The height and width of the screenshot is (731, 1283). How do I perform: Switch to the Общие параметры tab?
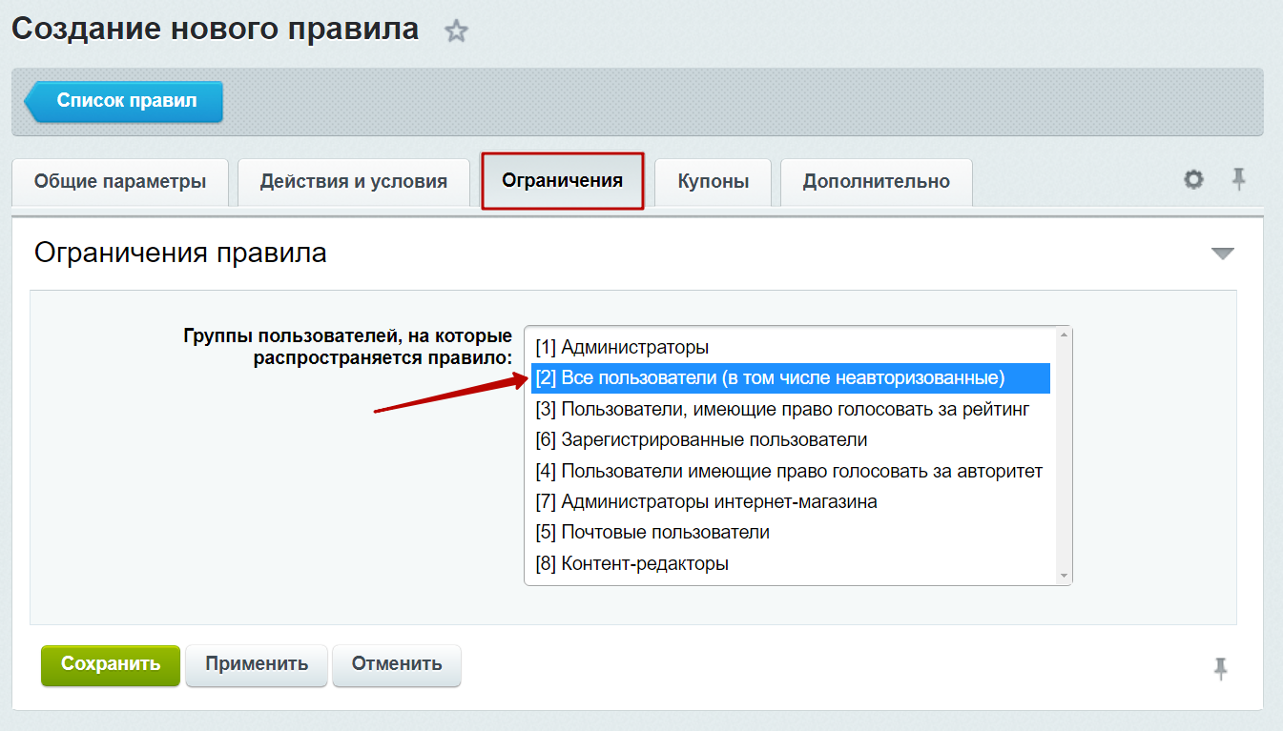tap(120, 182)
